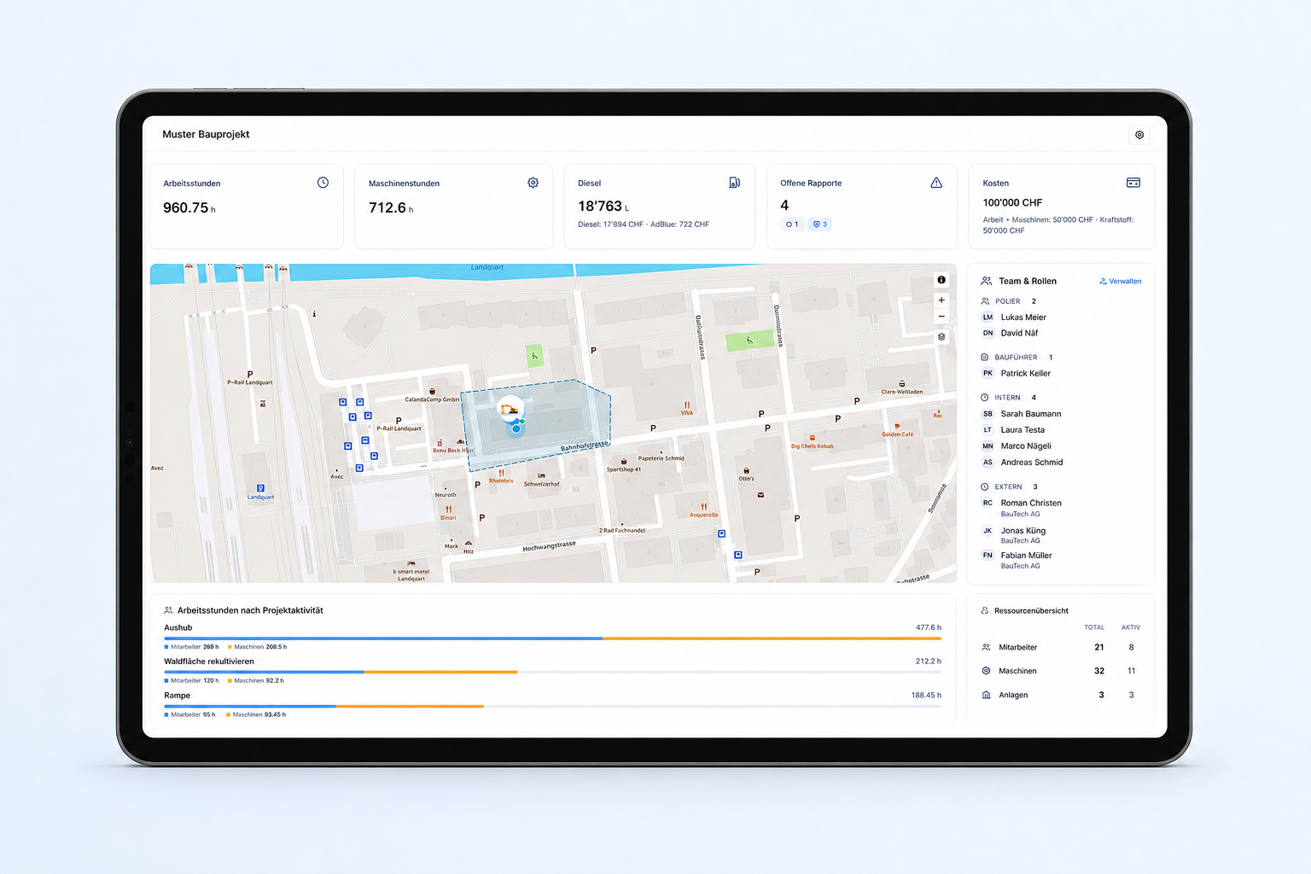Click the SB avatar of Sarah Baumann
This screenshot has width=1311, height=874.
[x=988, y=414]
